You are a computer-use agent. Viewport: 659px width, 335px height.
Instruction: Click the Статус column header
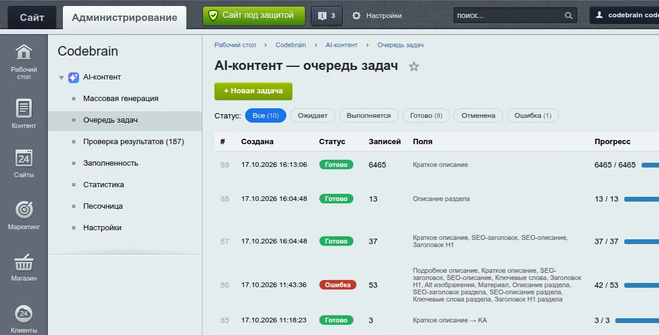332,141
